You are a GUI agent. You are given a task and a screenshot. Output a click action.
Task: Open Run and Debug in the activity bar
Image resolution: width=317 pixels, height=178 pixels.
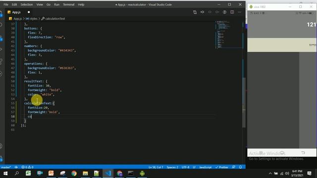point(1,49)
